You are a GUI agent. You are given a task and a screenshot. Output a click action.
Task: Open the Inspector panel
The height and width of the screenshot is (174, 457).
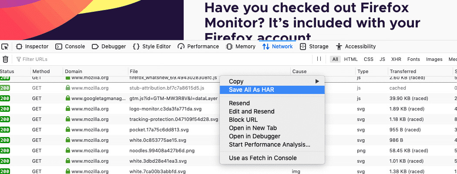[32, 47]
